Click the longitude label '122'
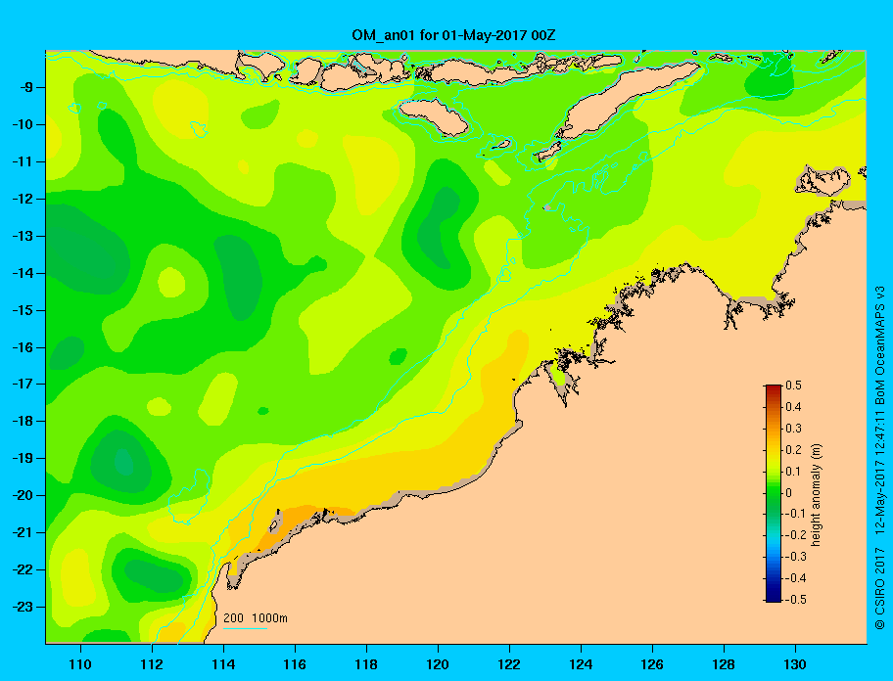Viewport: 893px width, 681px height. tap(509, 664)
